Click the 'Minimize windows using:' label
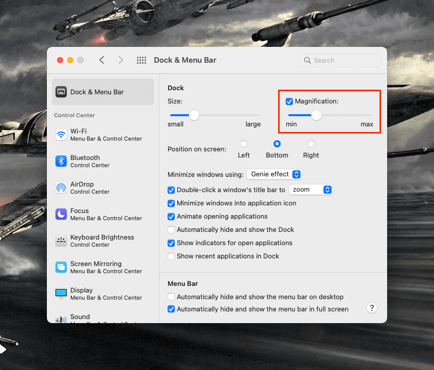The width and height of the screenshot is (434, 370). (205, 174)
